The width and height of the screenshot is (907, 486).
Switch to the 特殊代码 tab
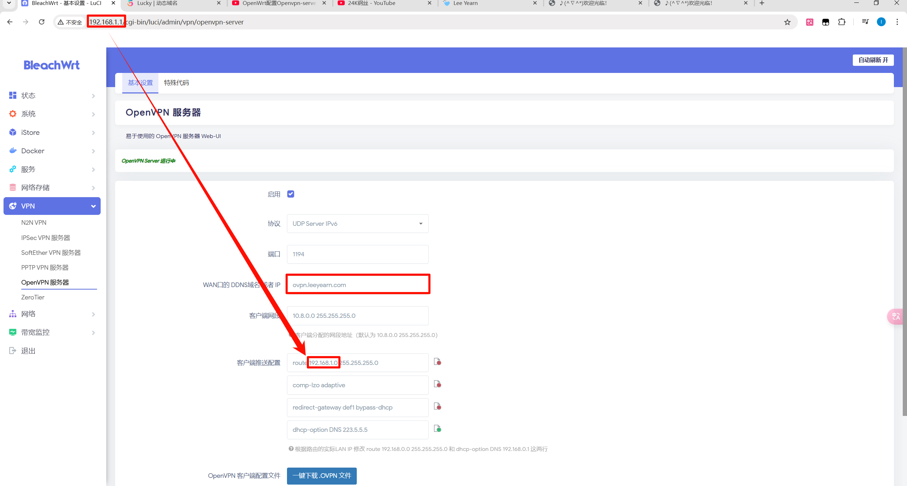pos(176,83)
